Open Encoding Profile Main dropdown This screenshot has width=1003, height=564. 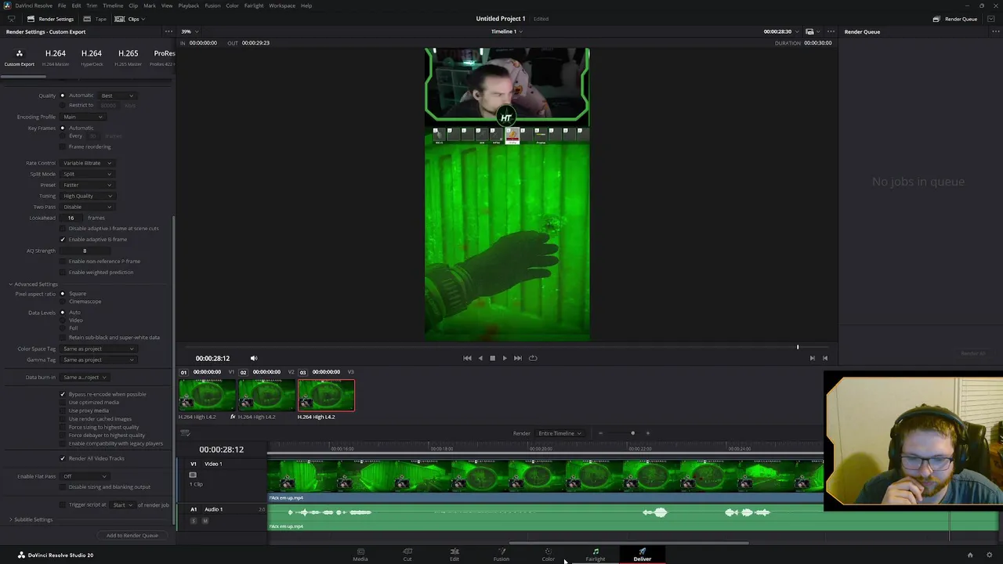pyautogui.click(x=83, y=117)
